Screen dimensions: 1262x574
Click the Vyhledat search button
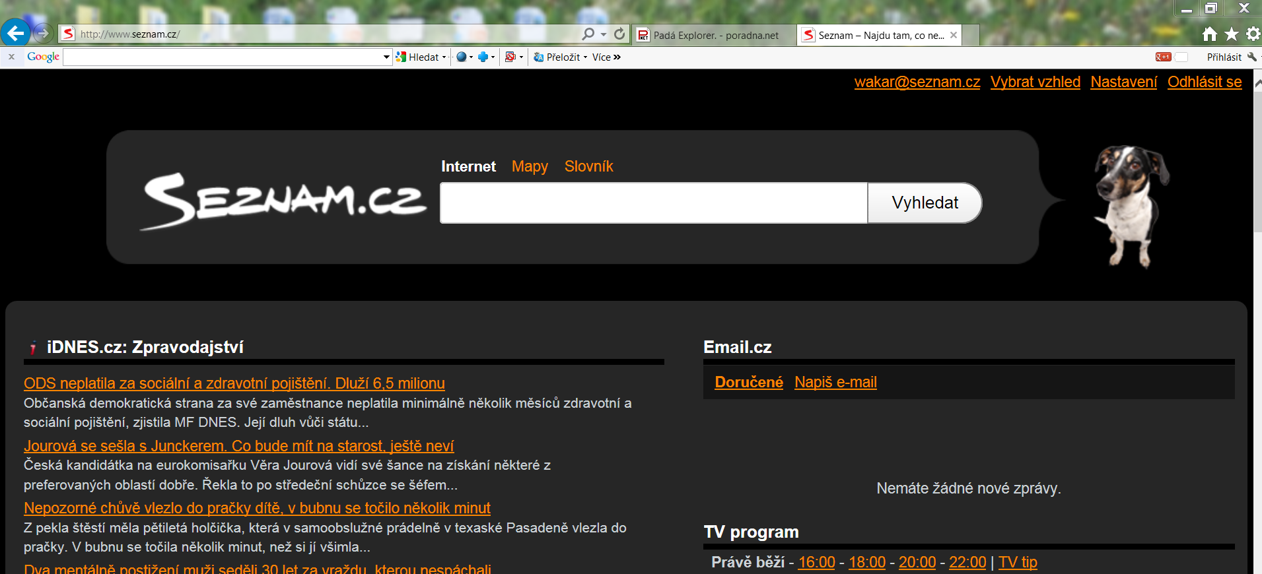[x=925, y=203]
